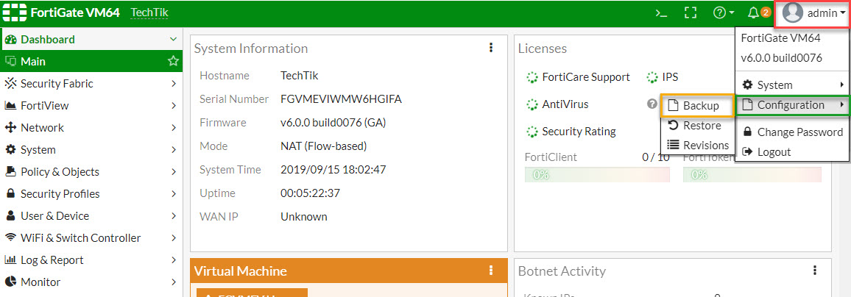Open the CLI console icon
This screenshot has height=297, width=851.
tap(661, 13)
